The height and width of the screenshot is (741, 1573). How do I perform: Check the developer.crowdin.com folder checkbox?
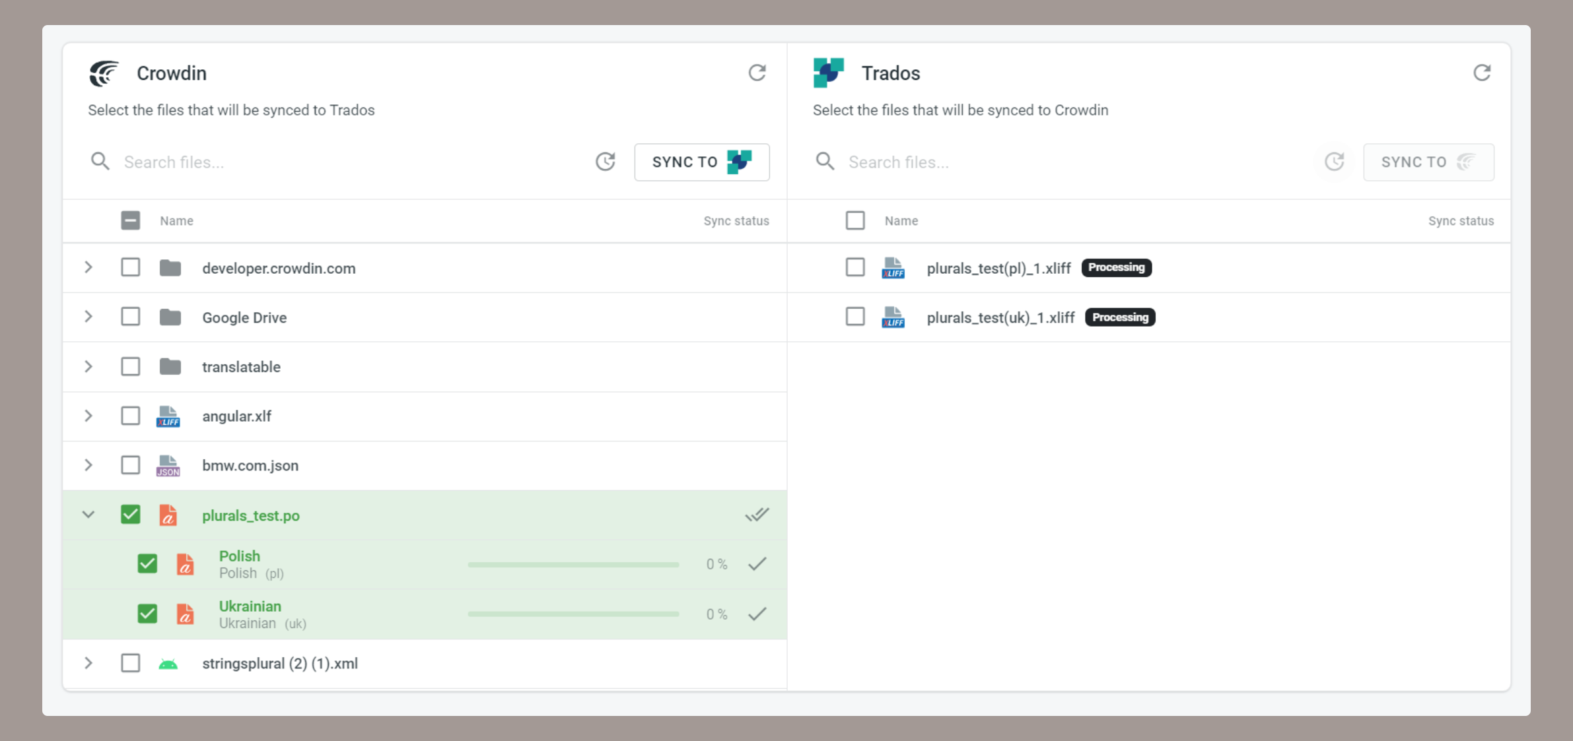point(131,267)
